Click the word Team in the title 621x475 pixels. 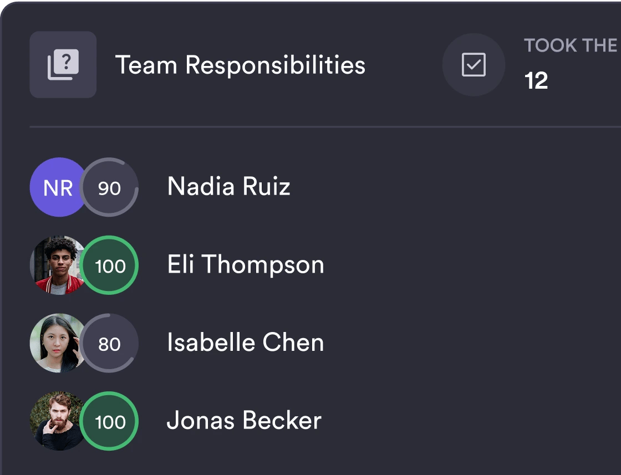pyautogui.click(x=146, y=65)
